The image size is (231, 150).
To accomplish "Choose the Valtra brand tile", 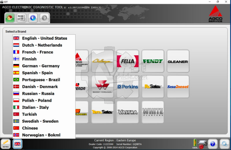I will tap(127, 112).
